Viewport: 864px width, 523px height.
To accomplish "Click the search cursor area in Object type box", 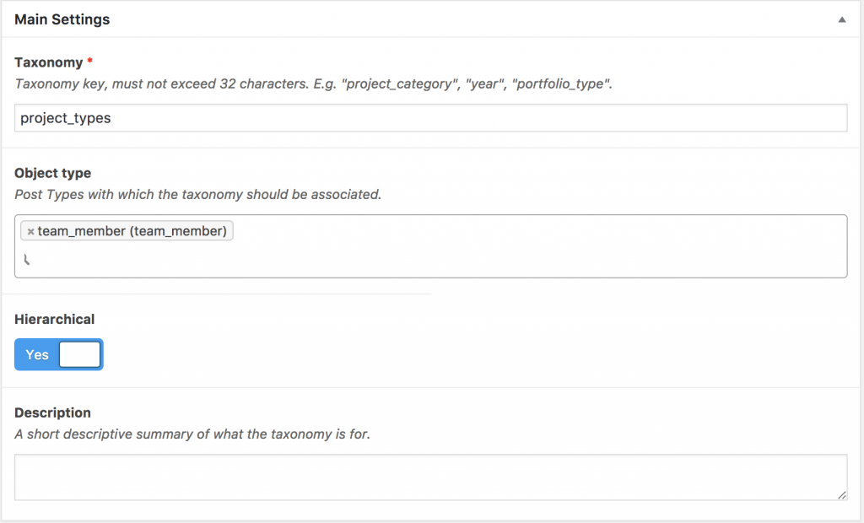I will pos(26,259).
